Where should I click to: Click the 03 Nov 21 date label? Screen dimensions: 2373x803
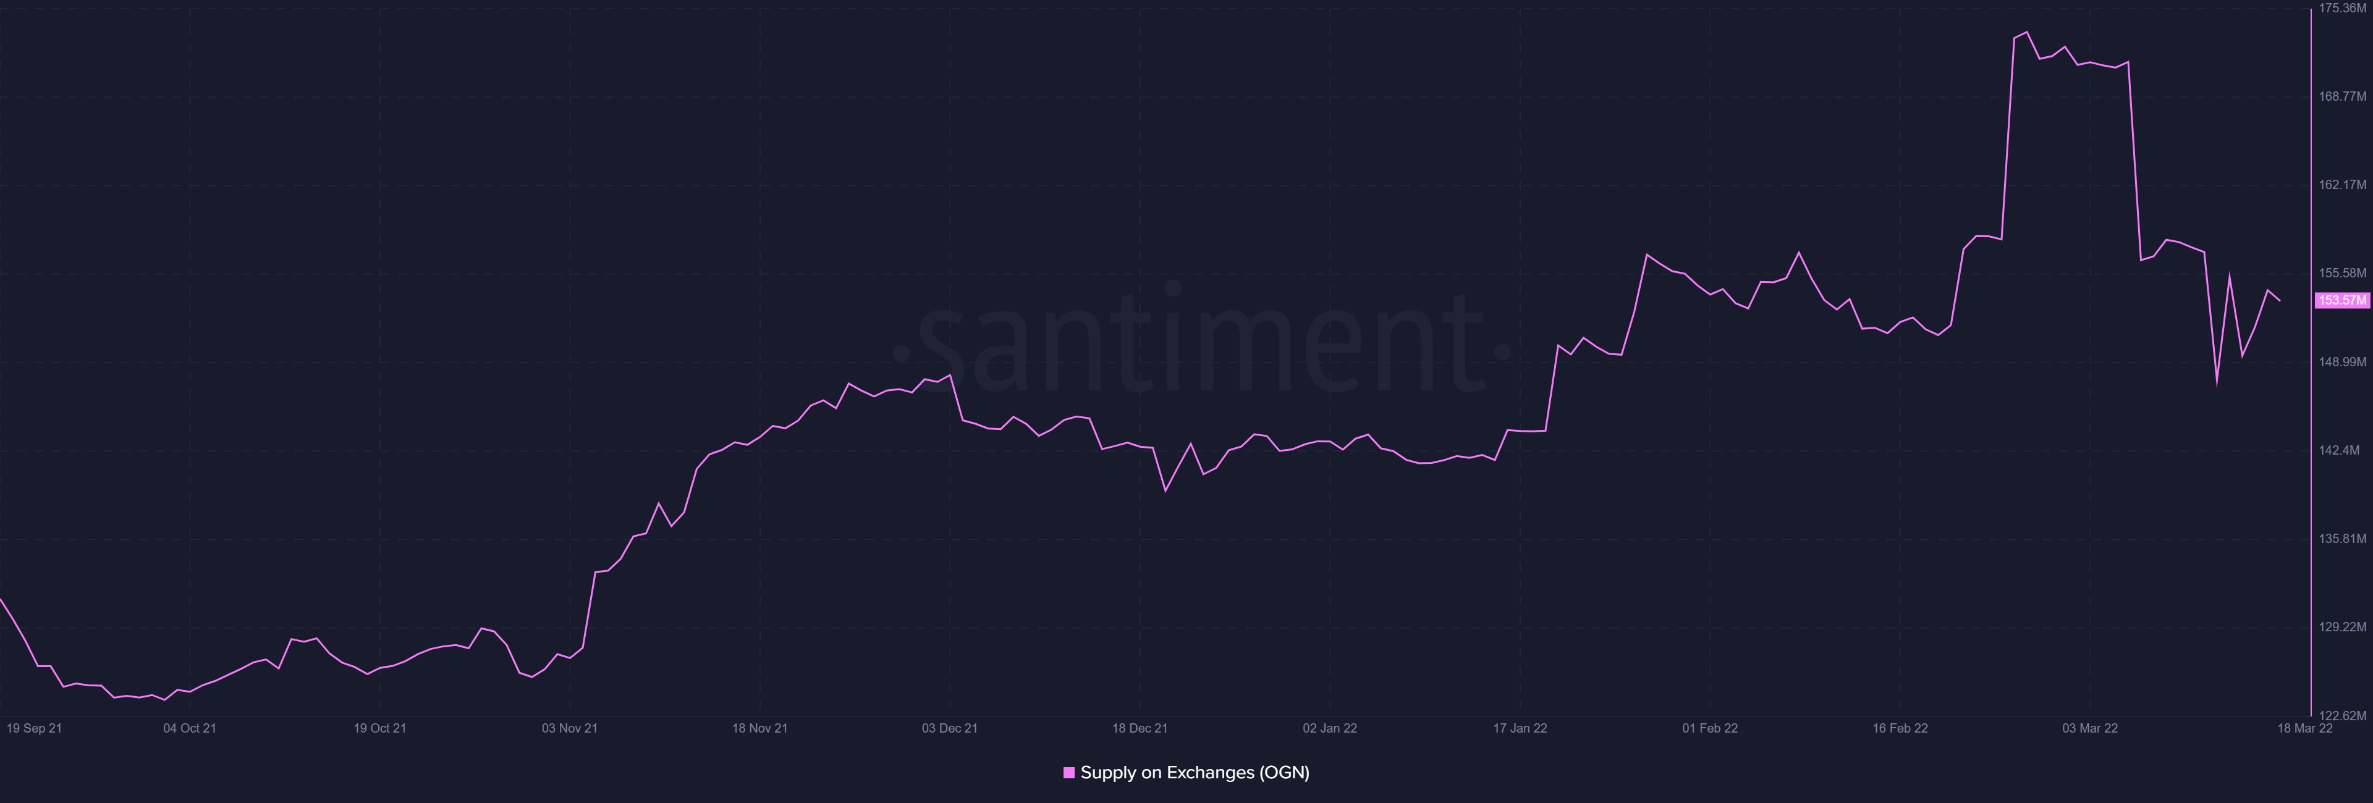(x=569, y=728)
